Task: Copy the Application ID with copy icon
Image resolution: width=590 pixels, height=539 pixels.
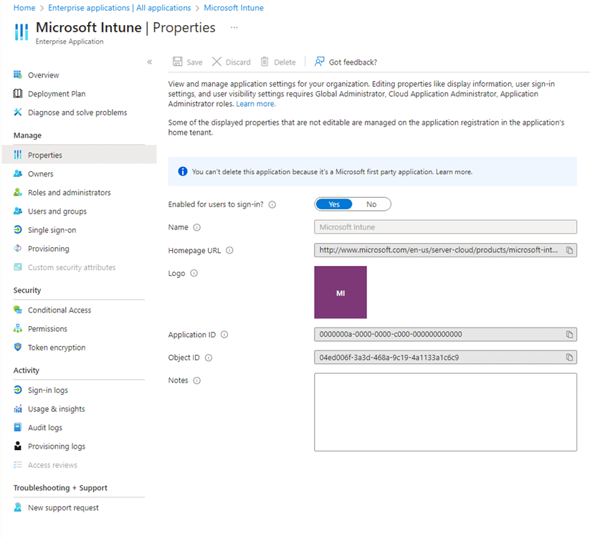Action: tap(569, 335)
